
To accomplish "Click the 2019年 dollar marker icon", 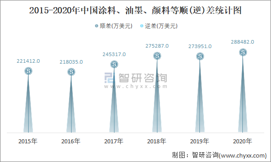I will [x=200, y=56].
